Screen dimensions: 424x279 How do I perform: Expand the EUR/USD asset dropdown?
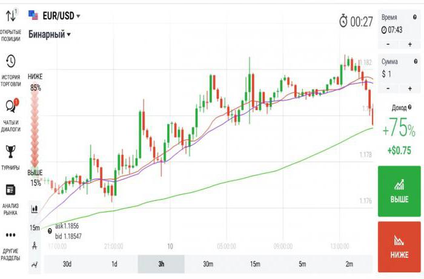tap(55, 16)
